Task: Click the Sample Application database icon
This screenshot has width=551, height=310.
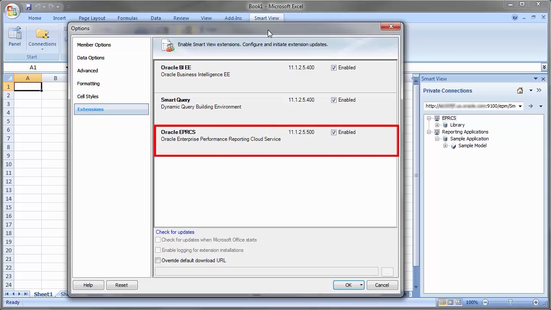Action: tap(446, 139)
